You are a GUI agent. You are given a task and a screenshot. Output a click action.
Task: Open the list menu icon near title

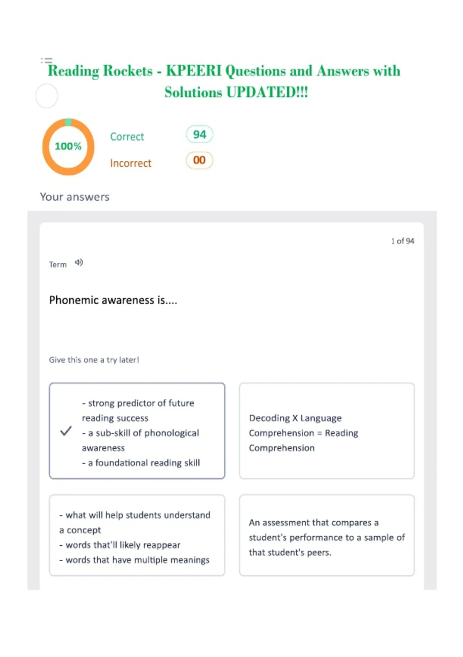(47, 61)
